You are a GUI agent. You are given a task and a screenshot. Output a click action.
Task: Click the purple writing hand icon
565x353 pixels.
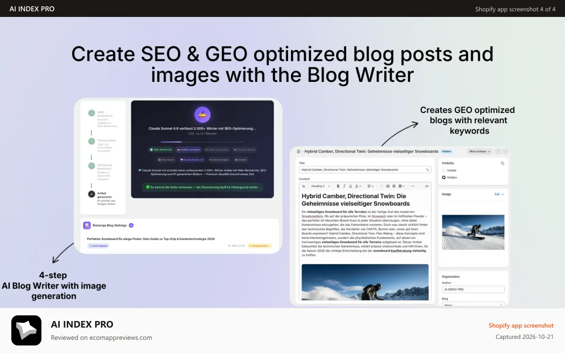[x=202, y=114]
